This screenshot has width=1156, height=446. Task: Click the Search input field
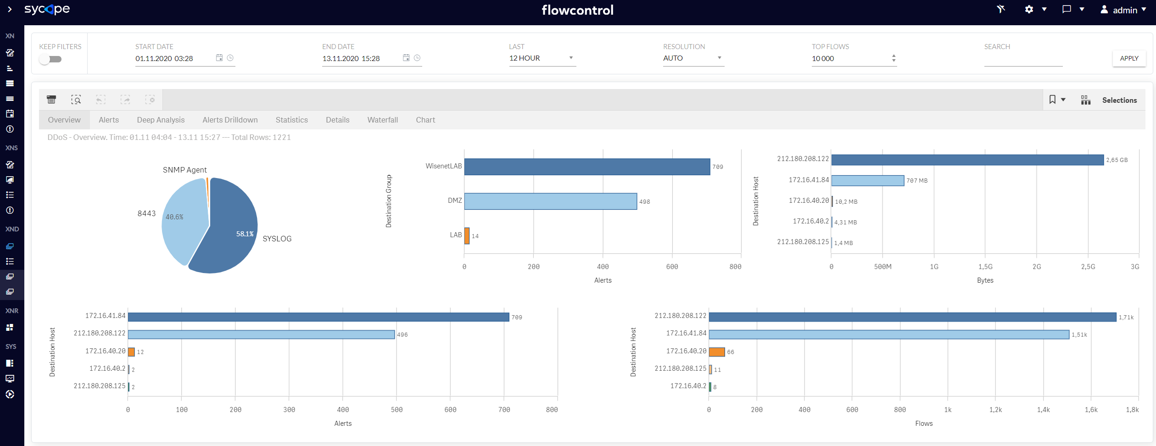pos(1023,59)
